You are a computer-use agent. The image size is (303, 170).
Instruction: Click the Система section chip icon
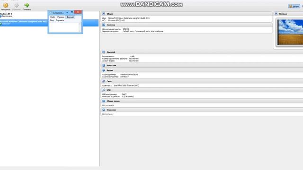[x=104, y=25]
